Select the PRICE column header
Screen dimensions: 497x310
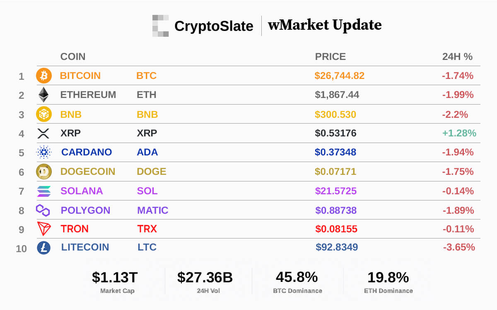point(330,57)
